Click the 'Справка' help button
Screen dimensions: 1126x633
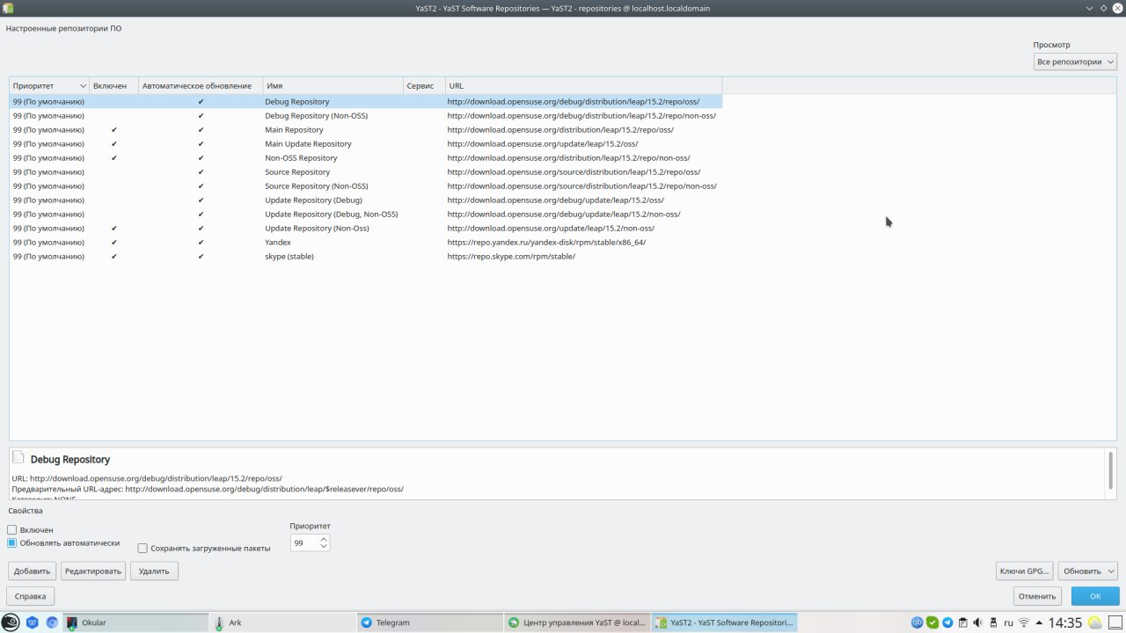pyautogui.click(x=30, y=596)
